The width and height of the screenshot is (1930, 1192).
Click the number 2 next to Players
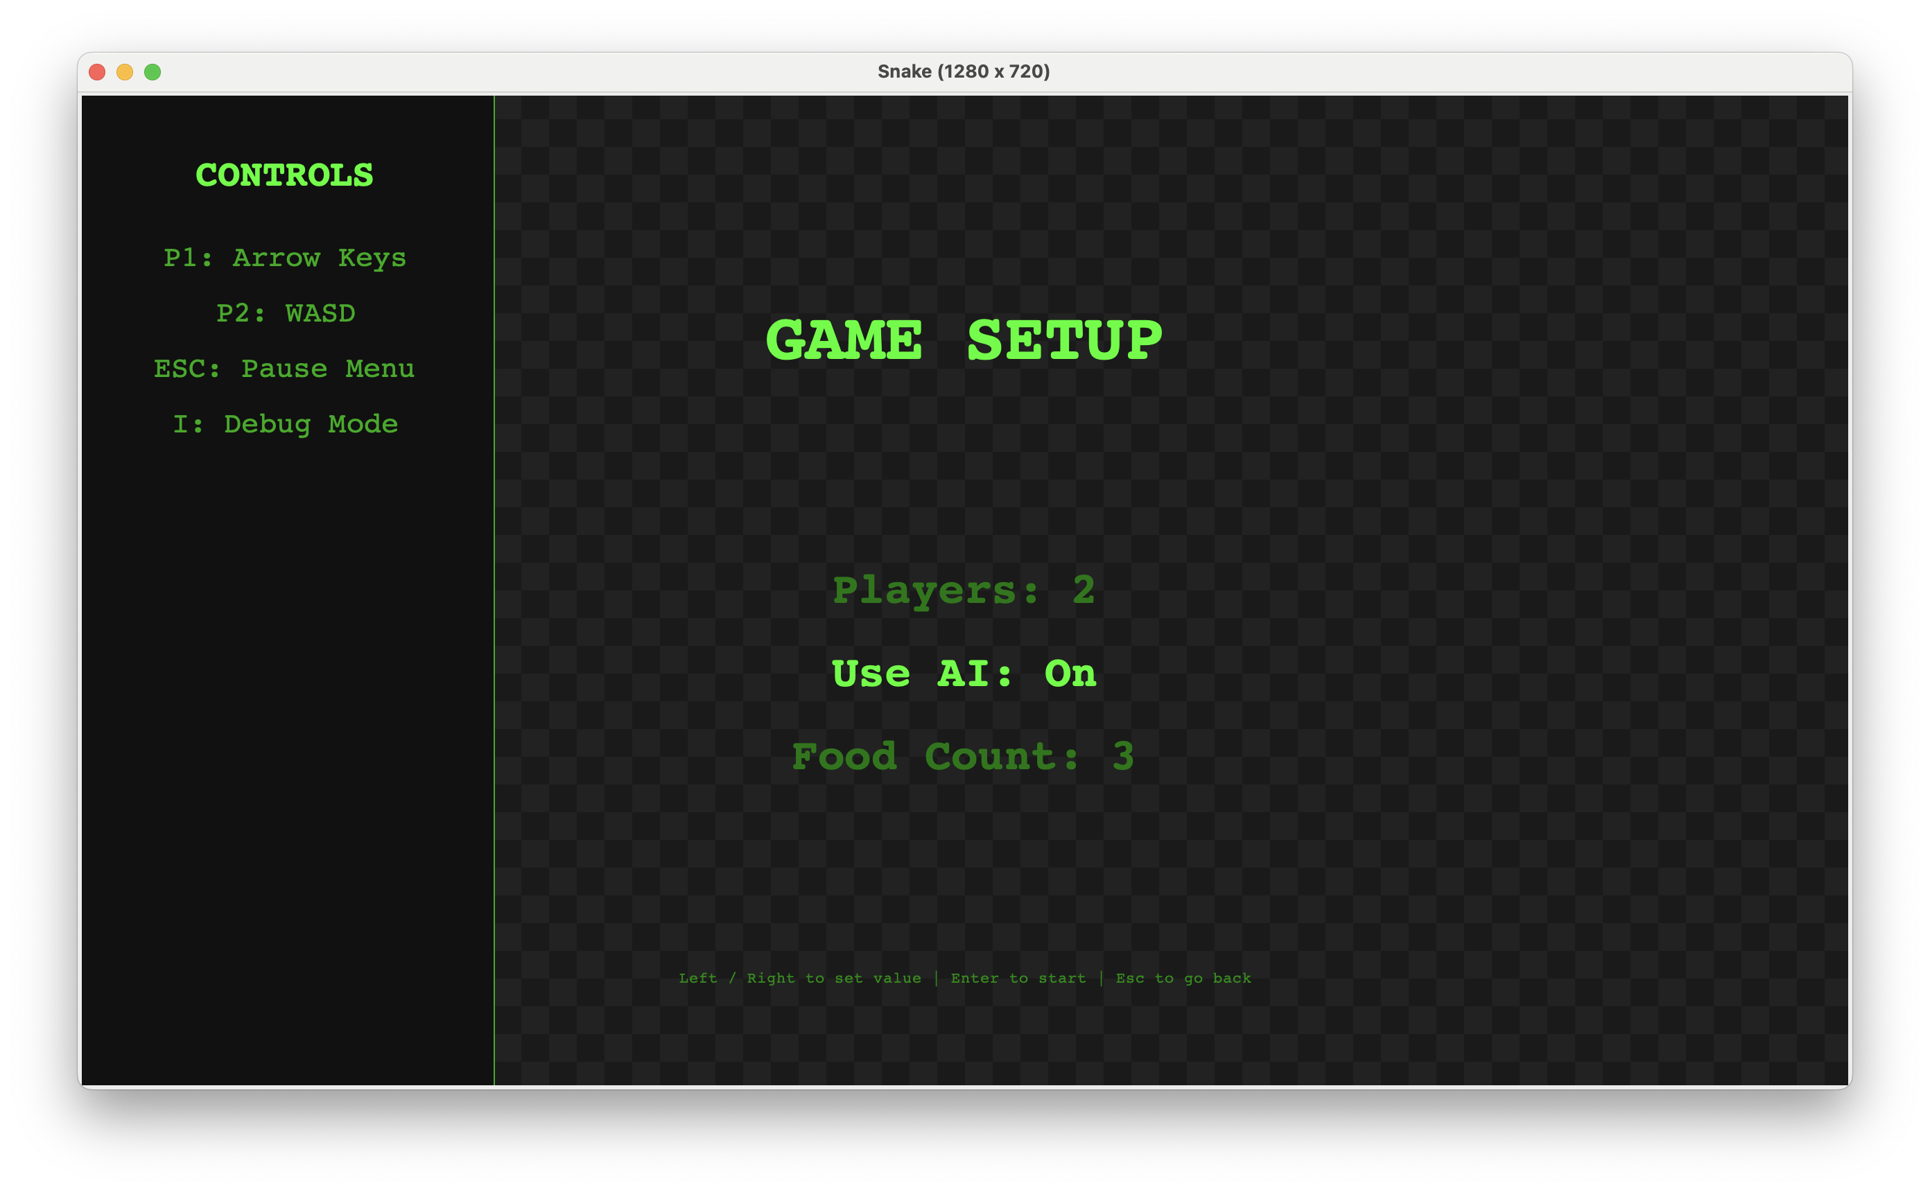click(1084, 590)
